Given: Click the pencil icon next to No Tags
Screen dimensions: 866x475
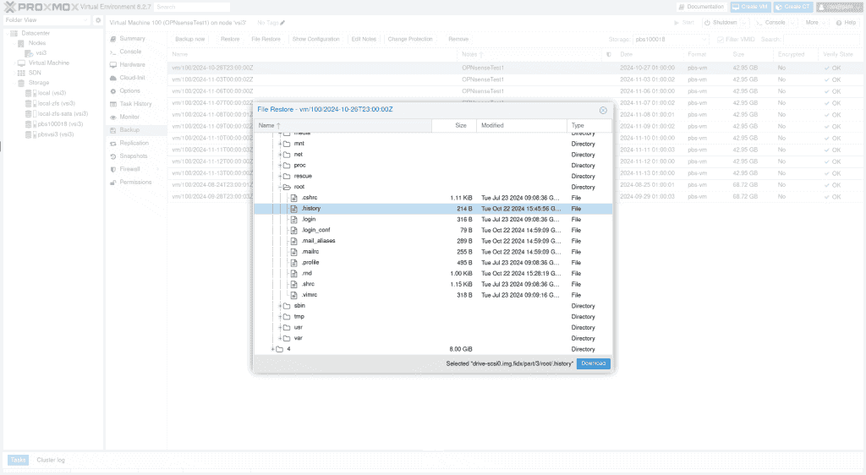Looking at the screenshot, I should 283,23.
